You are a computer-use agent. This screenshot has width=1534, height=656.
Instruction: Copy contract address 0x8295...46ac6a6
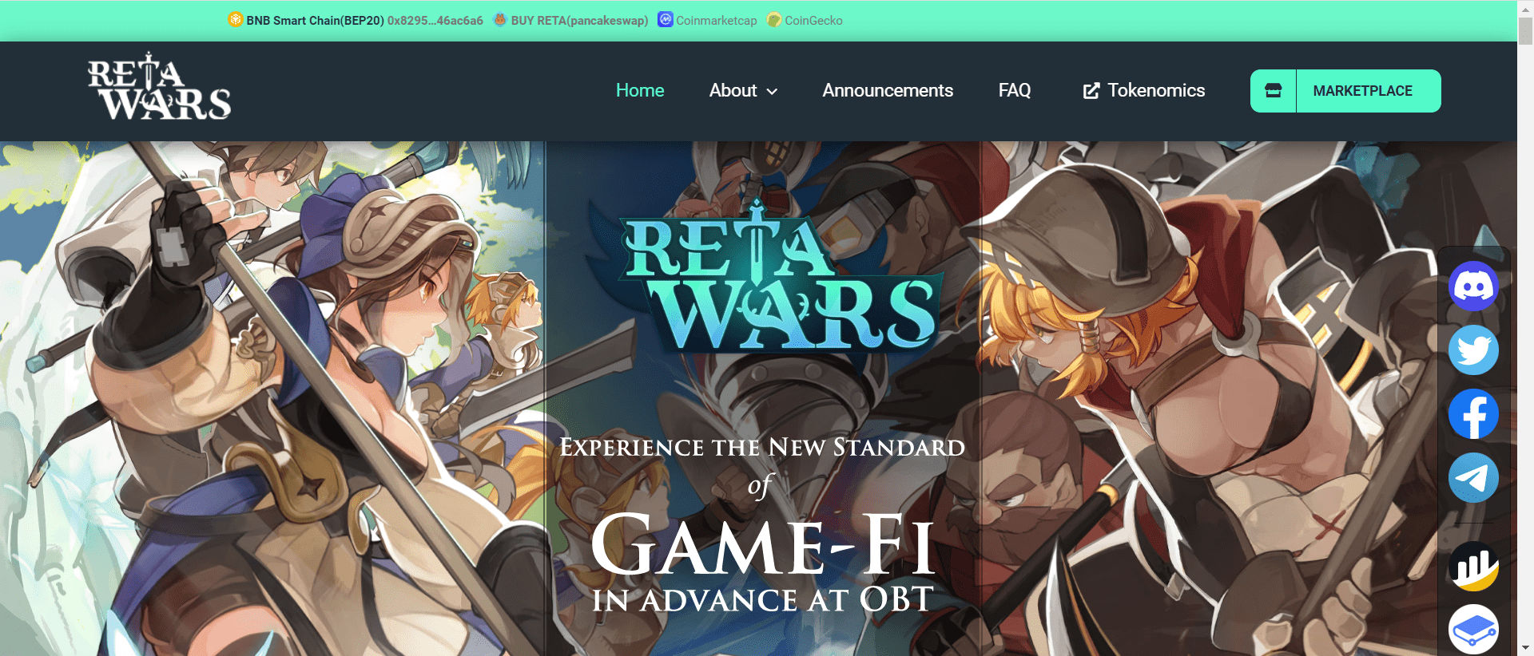[x=435, y=21]
